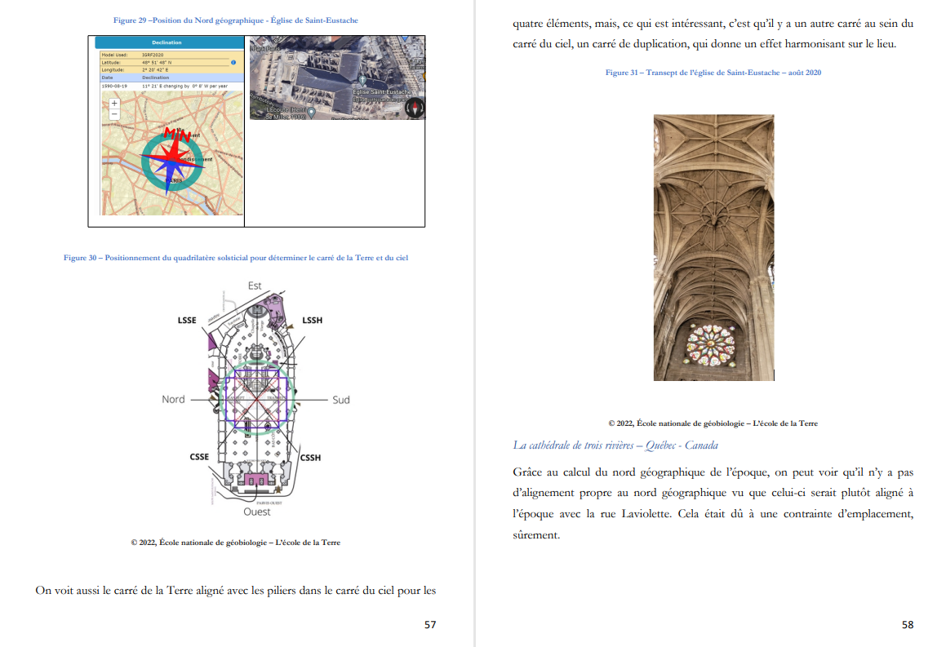This screenshot has width=946, height=647.
Task: Click the Figure 31 caption text
Action: coord(713,73)
